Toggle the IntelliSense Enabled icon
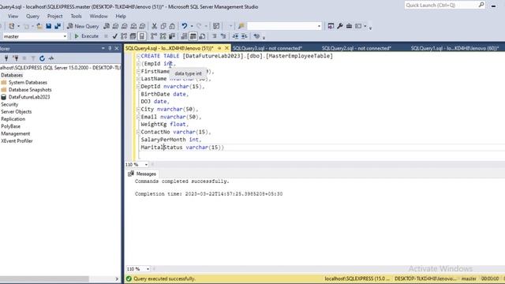 (142, 36)
